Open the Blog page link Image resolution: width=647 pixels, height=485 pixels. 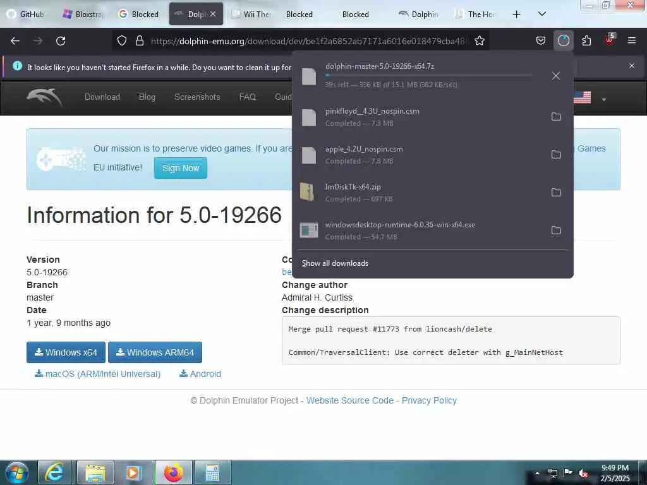pos(147,97)
